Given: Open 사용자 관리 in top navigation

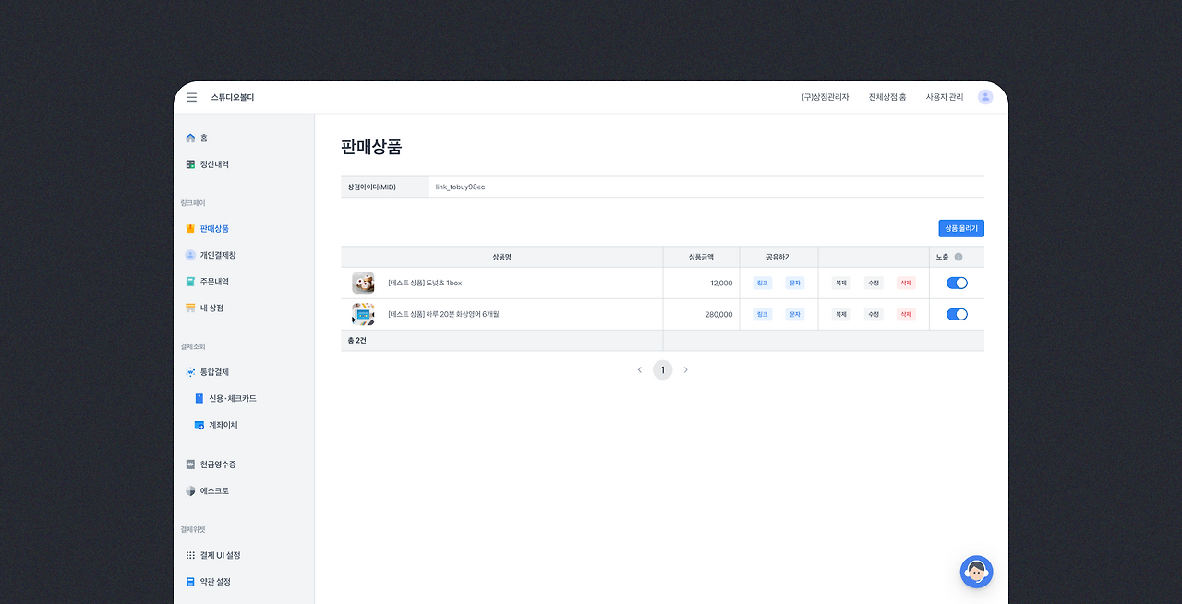Looking at the screenshot, I should pyautogui.click(x=945, y=97).
